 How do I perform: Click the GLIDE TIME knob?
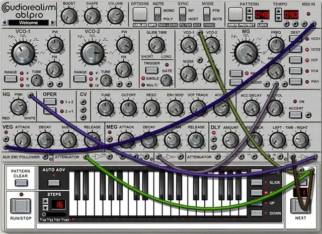pyautogui.click(x=156, y=45)
